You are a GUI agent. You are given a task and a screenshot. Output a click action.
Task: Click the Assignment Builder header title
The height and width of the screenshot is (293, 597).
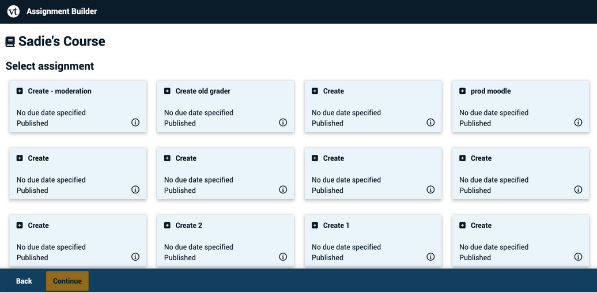pyautogui.click(x=62, y=12)
